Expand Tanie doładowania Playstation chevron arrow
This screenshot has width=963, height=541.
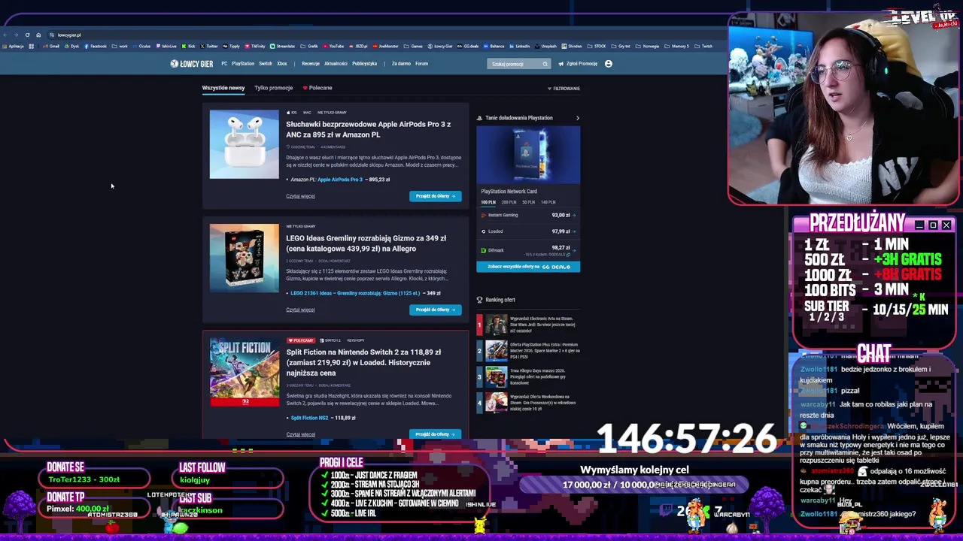point(578,118)
